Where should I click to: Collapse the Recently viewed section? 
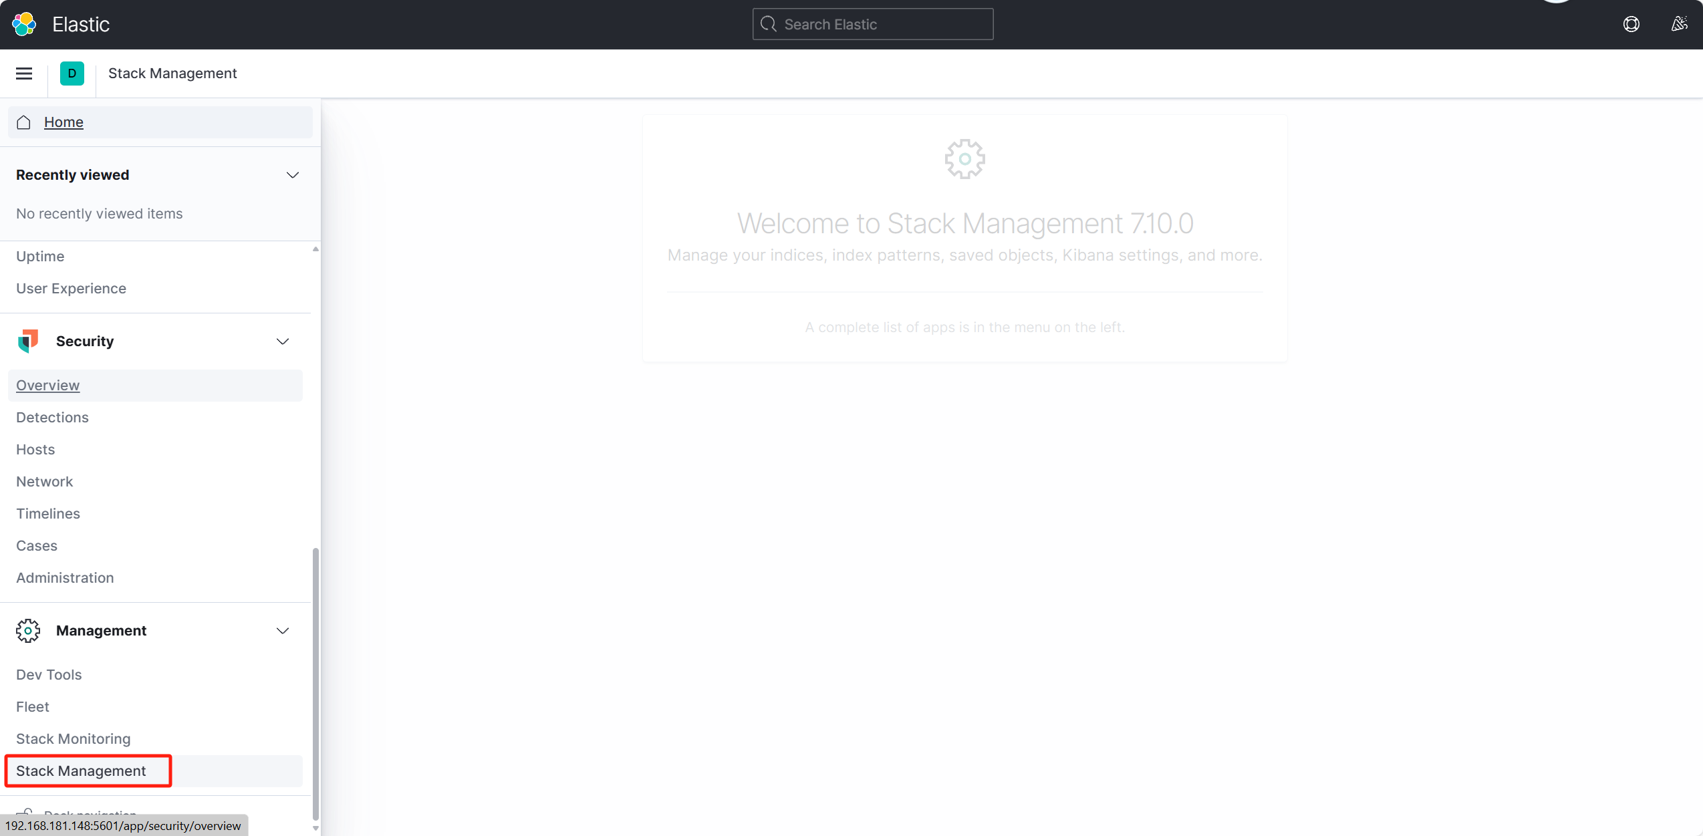click(x=292, y=175)
